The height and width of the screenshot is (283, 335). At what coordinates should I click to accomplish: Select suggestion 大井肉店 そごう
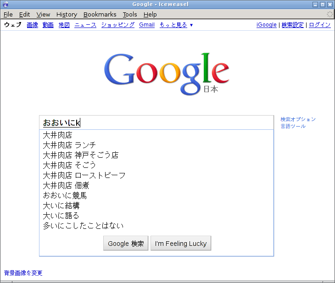tap(156, 165)
